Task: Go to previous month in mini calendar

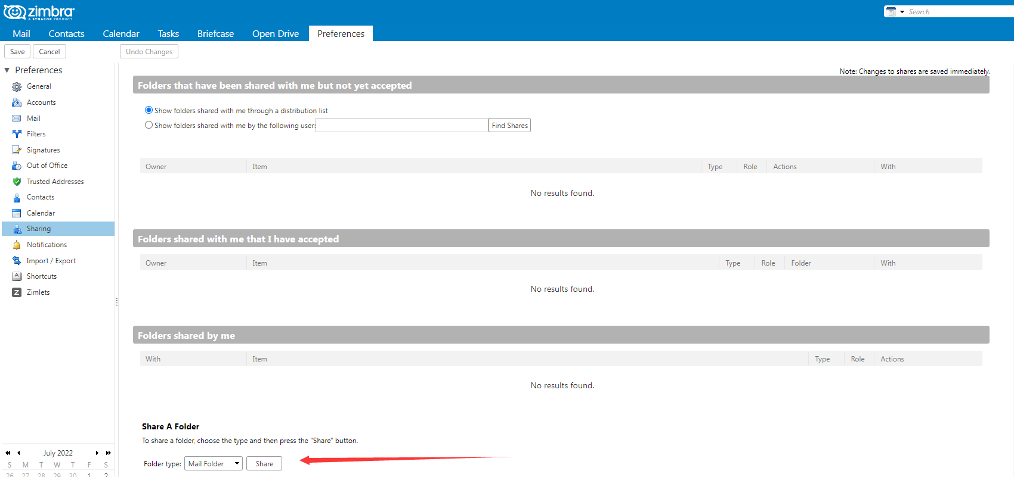Action: click(18, 453)
